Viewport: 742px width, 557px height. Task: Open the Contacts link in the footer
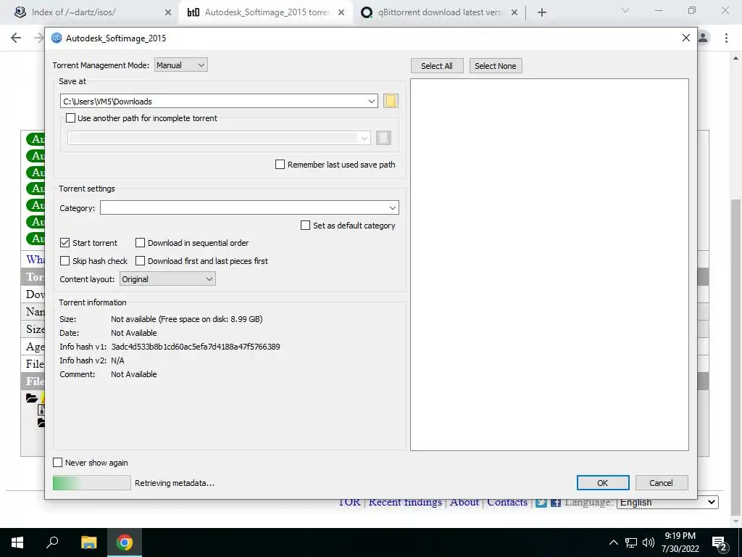tap(507, 503)
